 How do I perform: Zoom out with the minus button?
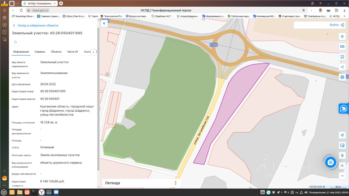tap(342, 176)
